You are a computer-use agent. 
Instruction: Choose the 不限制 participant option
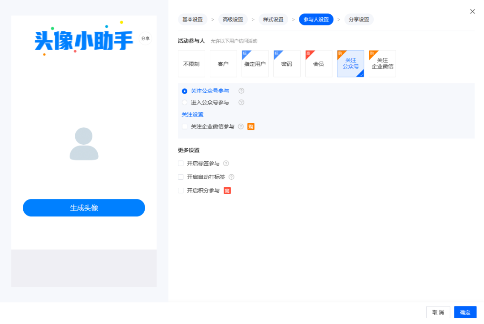click(x=191, y=64)
